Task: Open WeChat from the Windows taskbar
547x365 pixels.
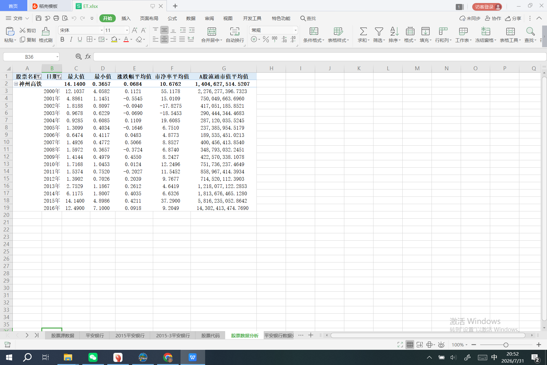Action: [93, 357]
